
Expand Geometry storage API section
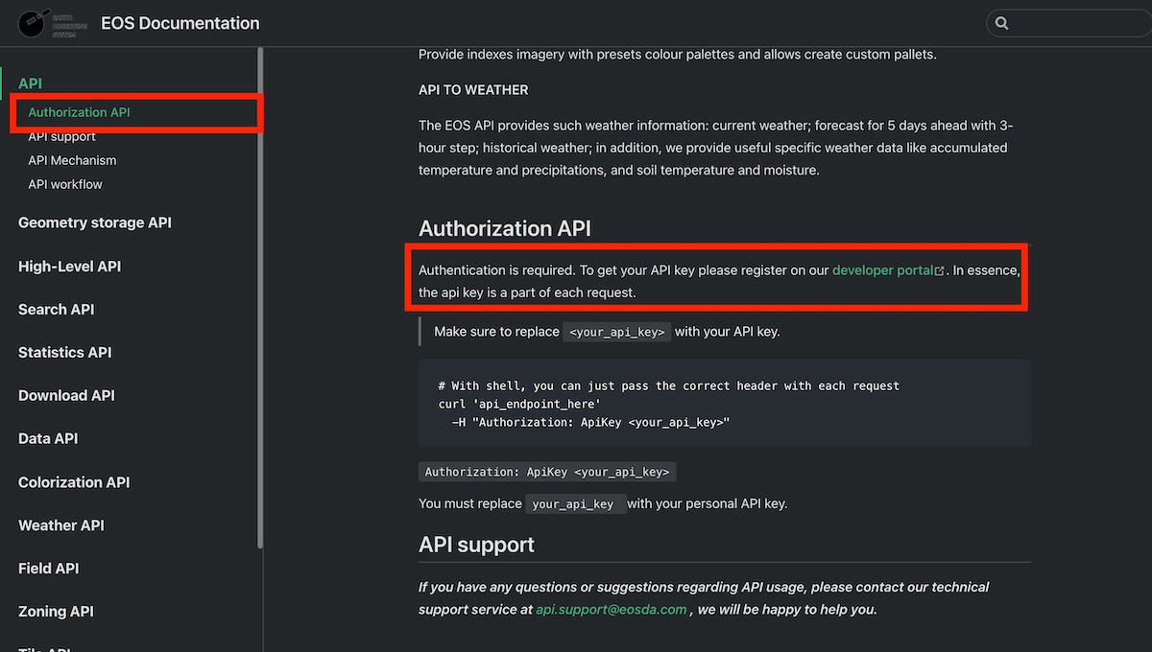point(95,222)
